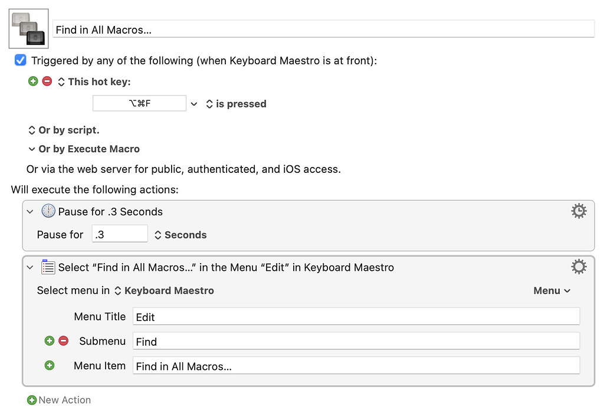
Task: Expand the Or by Execute Macro section
Action: coord(32,149)
